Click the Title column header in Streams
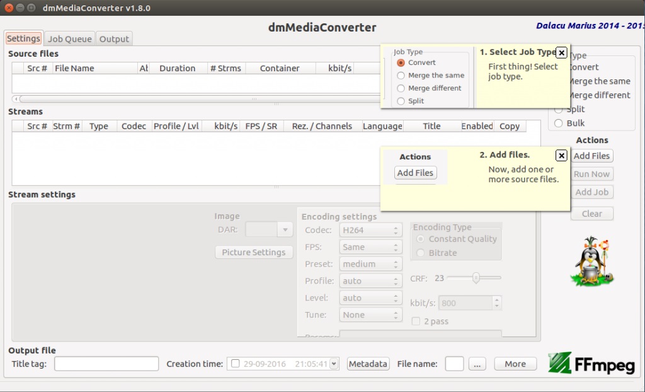The height and width of the screenshot is (392, 645). (431, 126)
